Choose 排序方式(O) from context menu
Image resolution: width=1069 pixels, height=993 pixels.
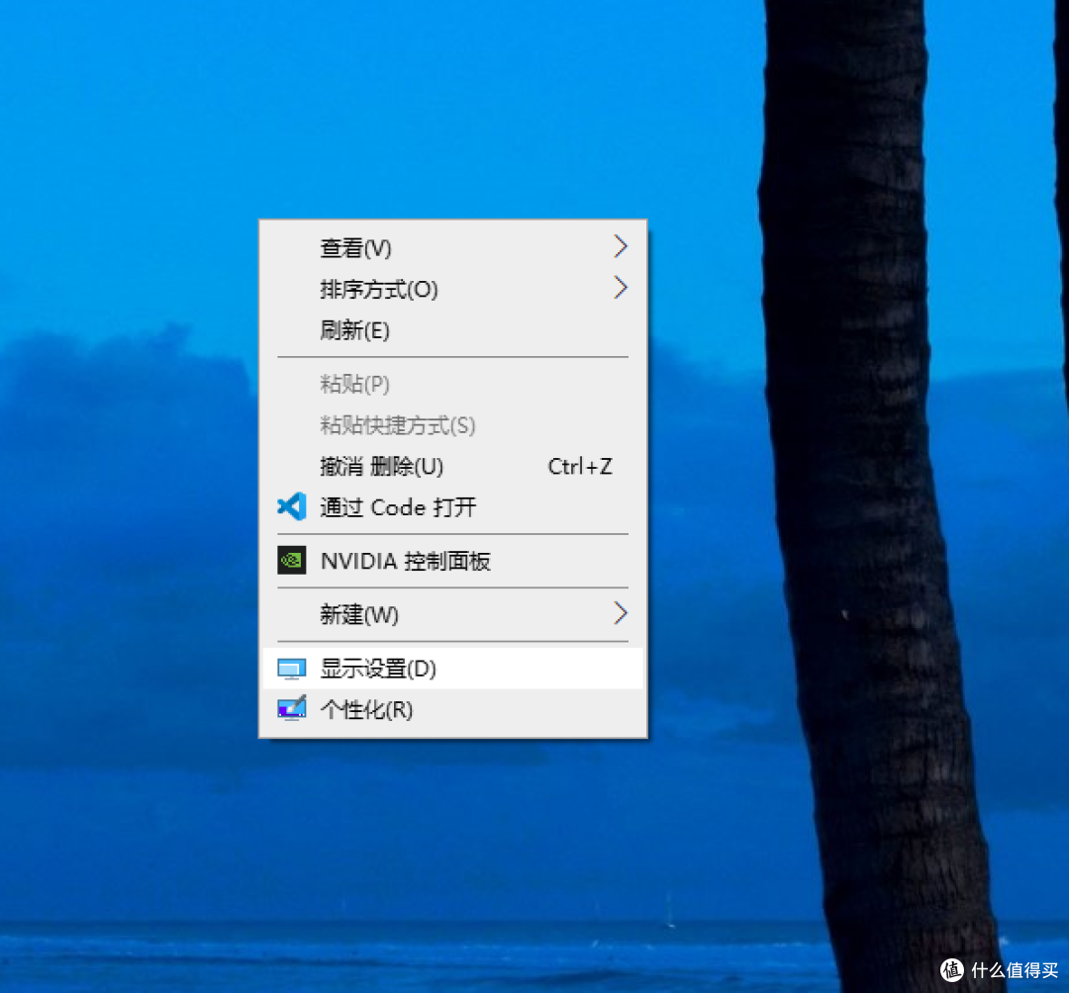(452, 289)
